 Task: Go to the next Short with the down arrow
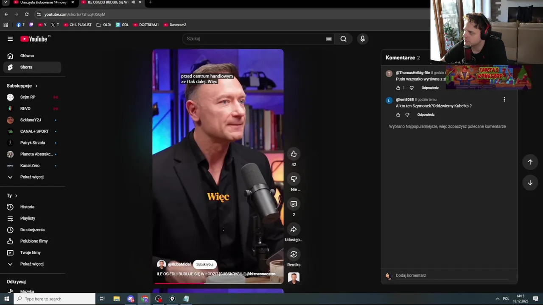(530, 183)
